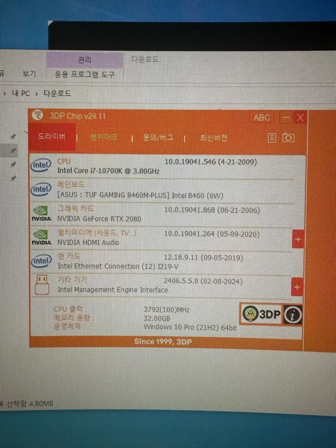
Task: Click the Intel logo beside 랜 카드
Action: click(41, 261)
